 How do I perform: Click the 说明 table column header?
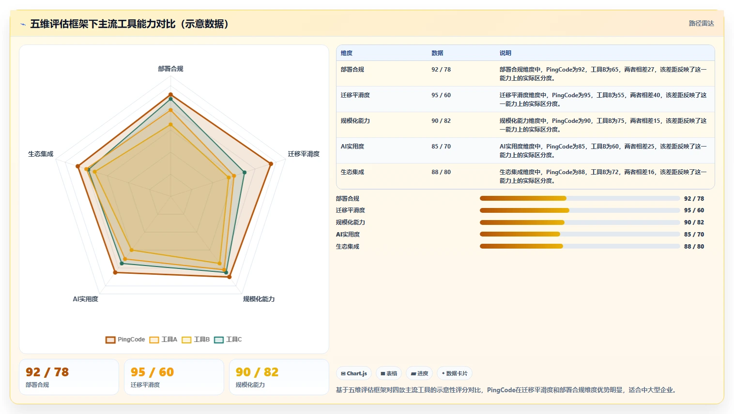(x=505, y=53)
